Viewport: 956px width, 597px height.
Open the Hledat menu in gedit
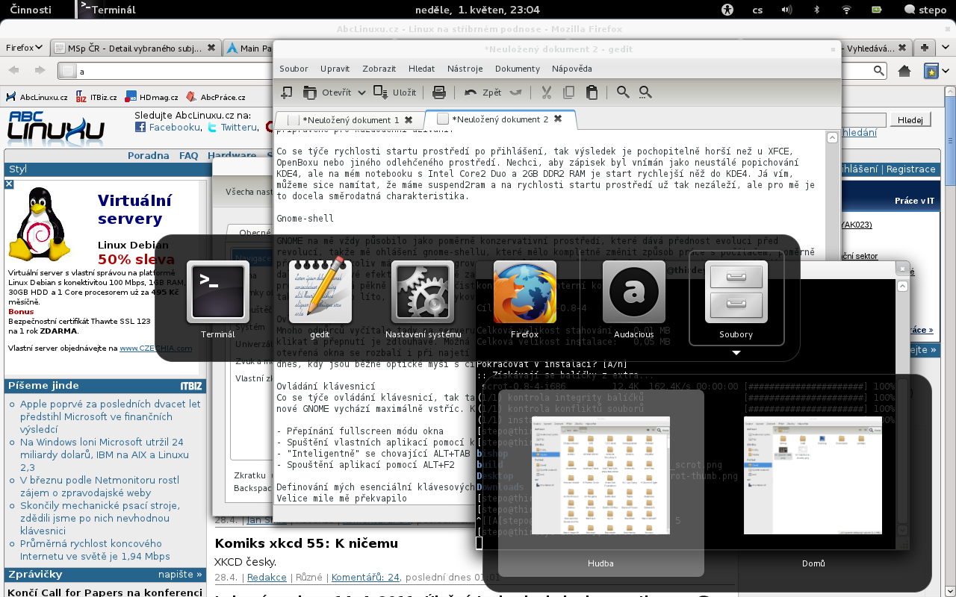(421, 69)
